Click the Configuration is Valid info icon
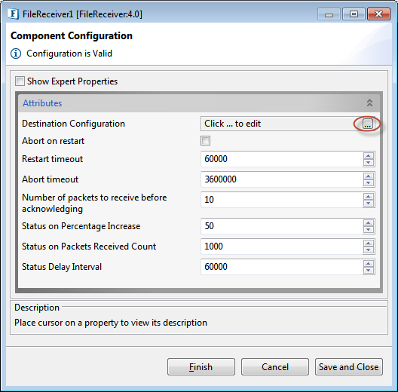This screenshot has width=398, height=392. click(16, 54)
